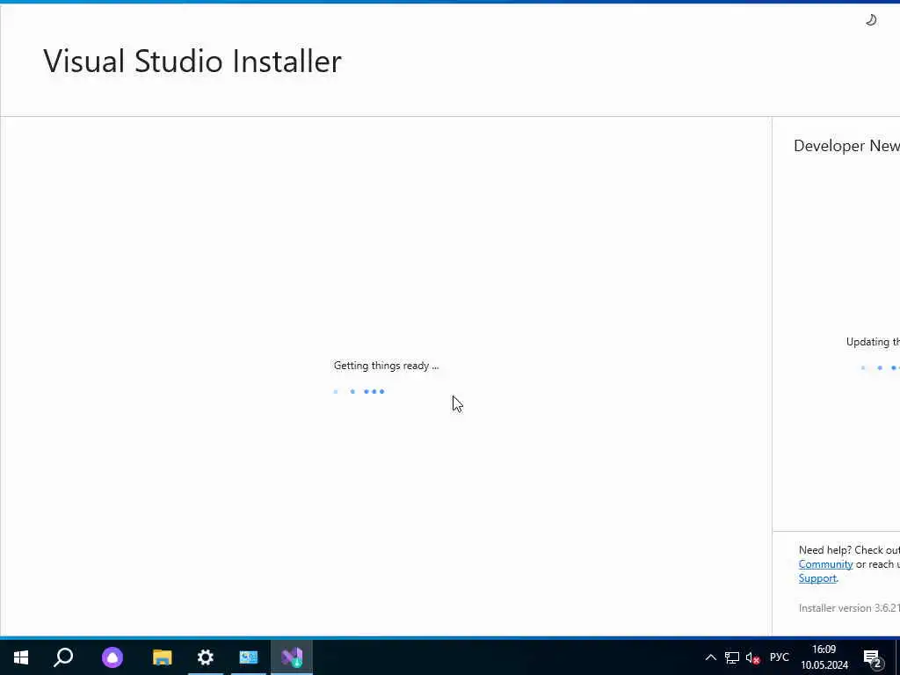Click the Getting things ready text
This screenshot has height=675, width=900.
387,366
